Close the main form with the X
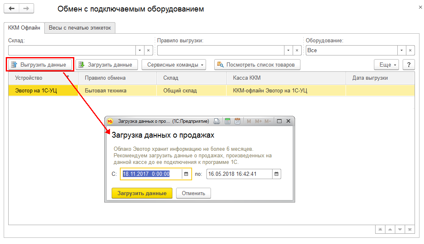 (420, 7)
